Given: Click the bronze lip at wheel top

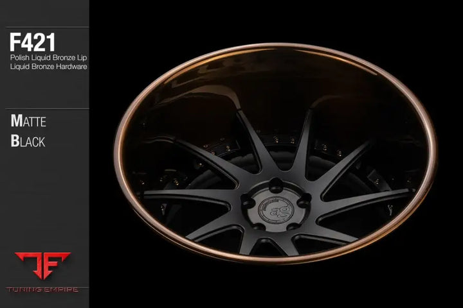Looking at the screenshot, I should point(275,46).
